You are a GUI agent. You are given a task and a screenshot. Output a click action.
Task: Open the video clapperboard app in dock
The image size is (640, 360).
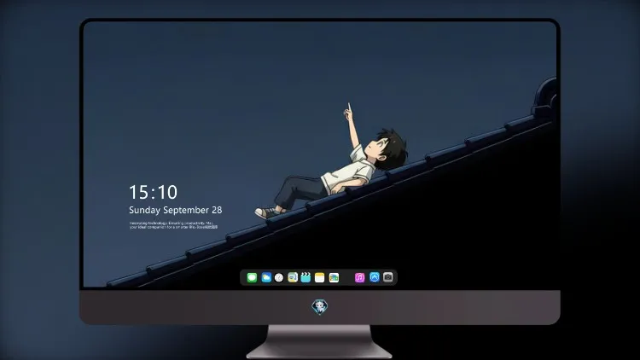click(x=305, y=277)
